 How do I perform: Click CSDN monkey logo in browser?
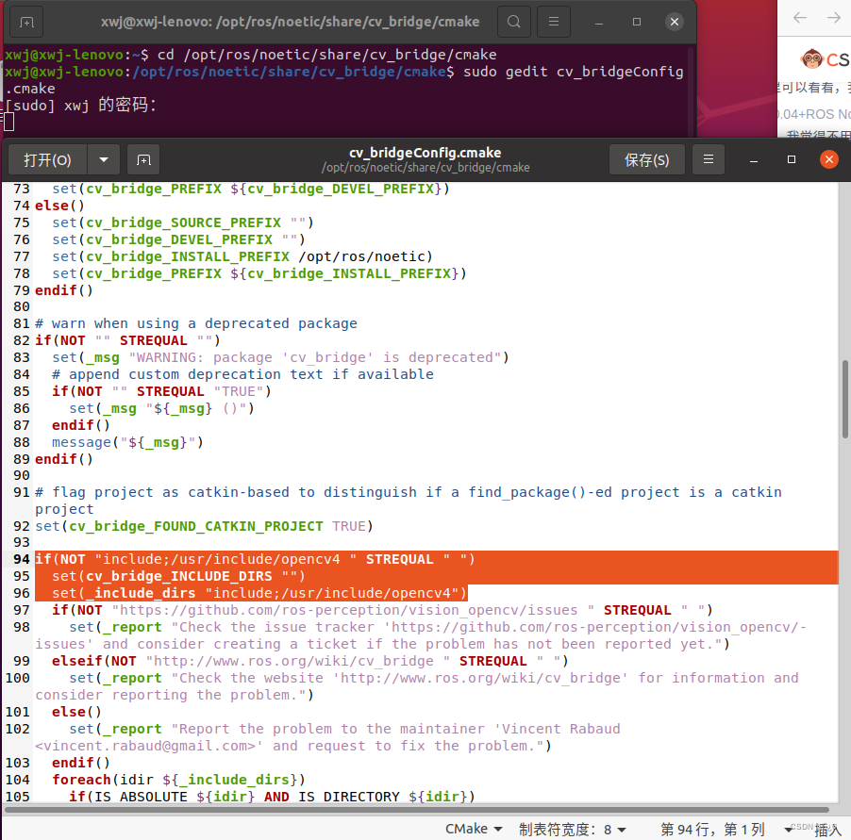click(811, 58)
